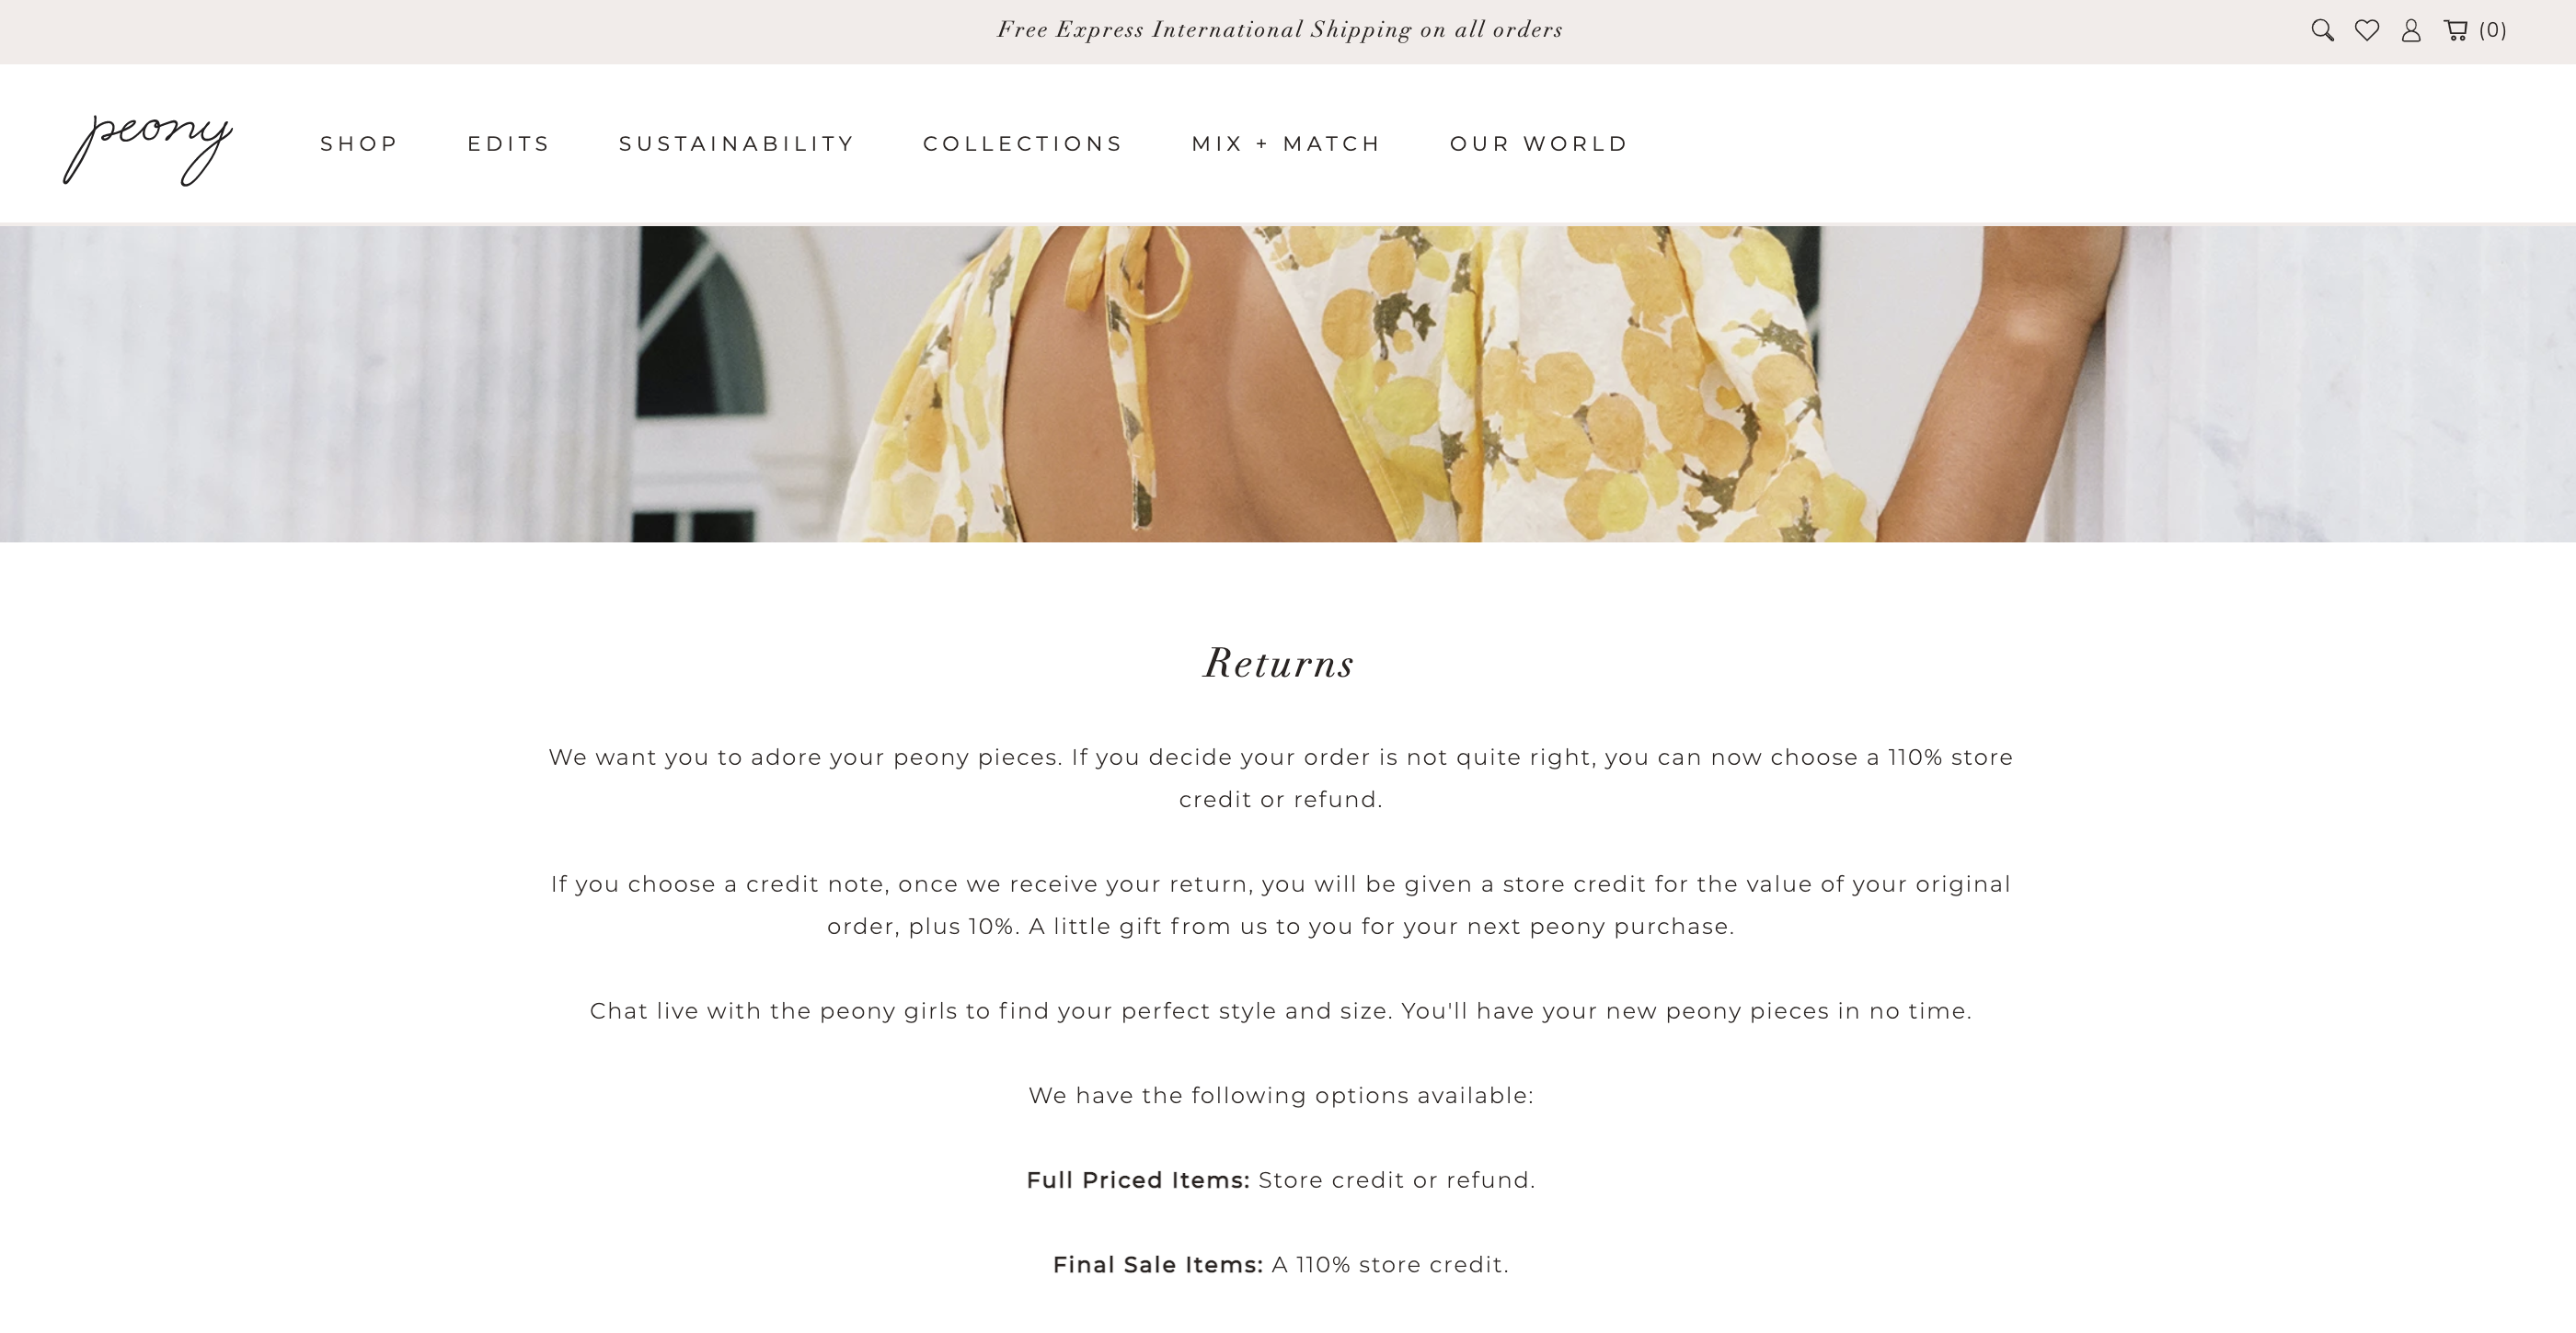Open the EDITS menu
Screen dimensions: 2576x1333
click(x=509, y=144)
